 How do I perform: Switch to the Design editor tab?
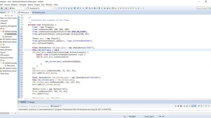pyautogui.click(x=31, y=102)
